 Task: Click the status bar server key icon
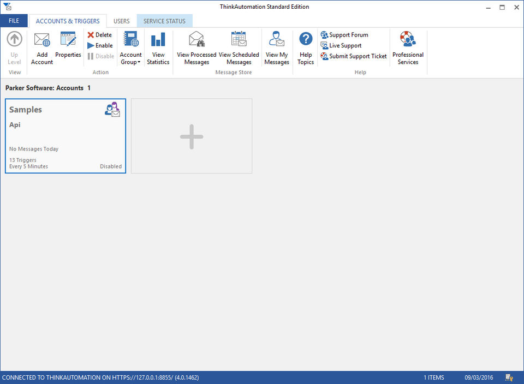tap(509, 377)
